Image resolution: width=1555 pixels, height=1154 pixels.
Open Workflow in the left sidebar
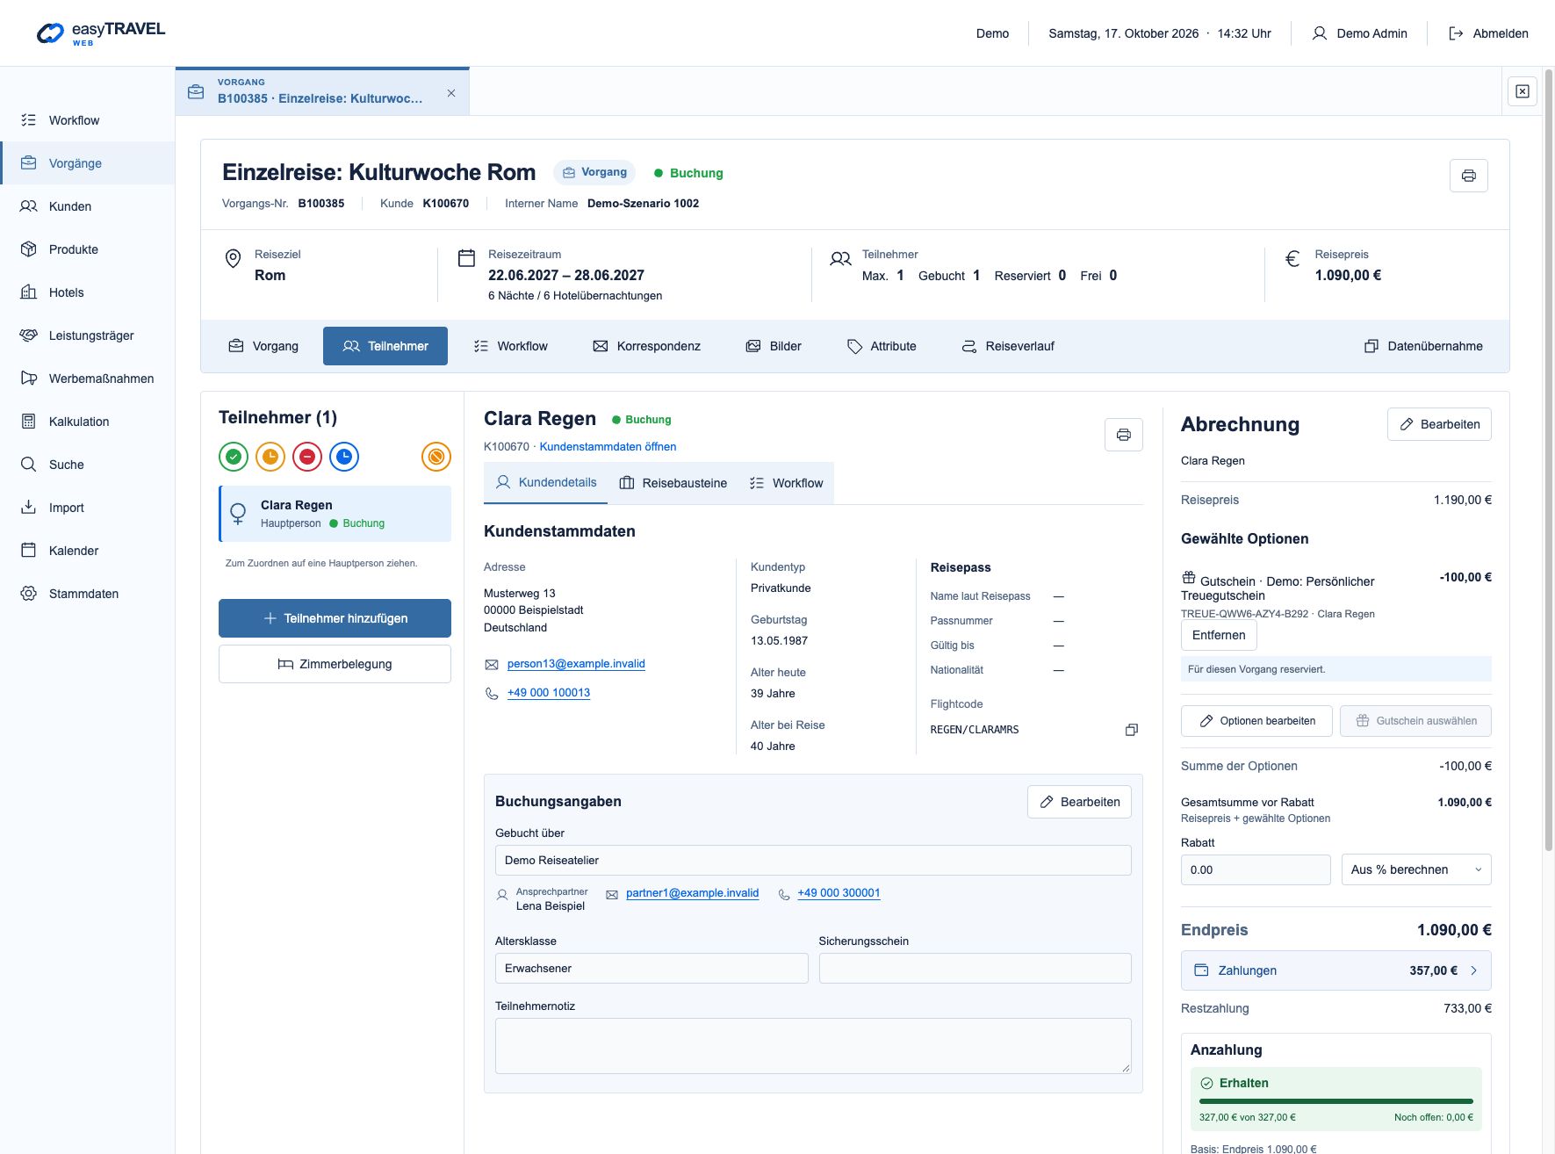coord(88,120)
